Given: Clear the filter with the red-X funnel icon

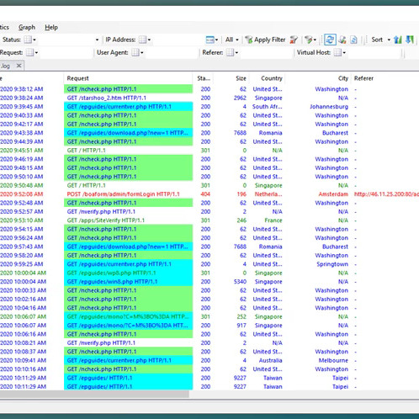Looking at the screenshot, I should click(294, 40).
